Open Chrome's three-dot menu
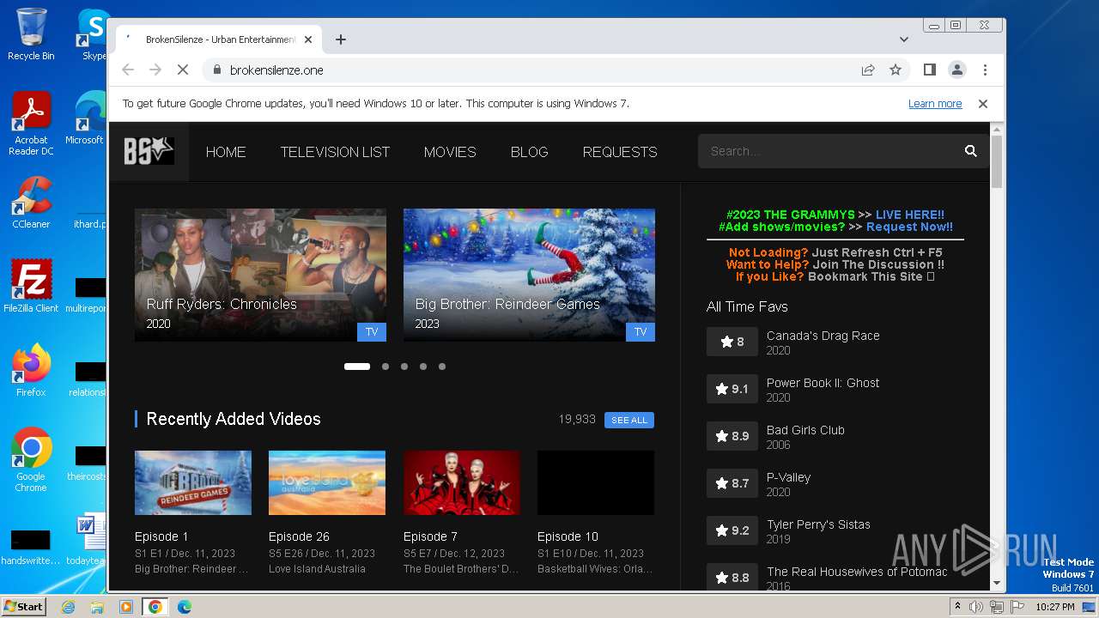The height and width of the screenshot is (618, 1099). (985, 70)
